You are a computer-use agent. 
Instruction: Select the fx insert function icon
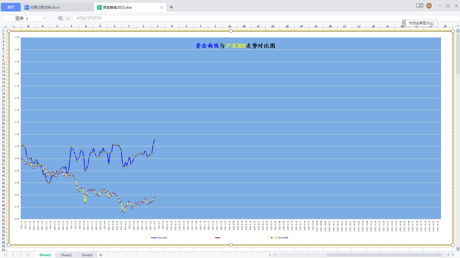(68, 18)
